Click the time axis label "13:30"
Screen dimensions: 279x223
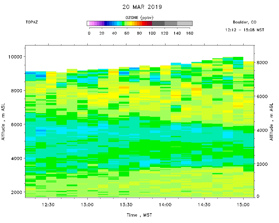(126, 205)
